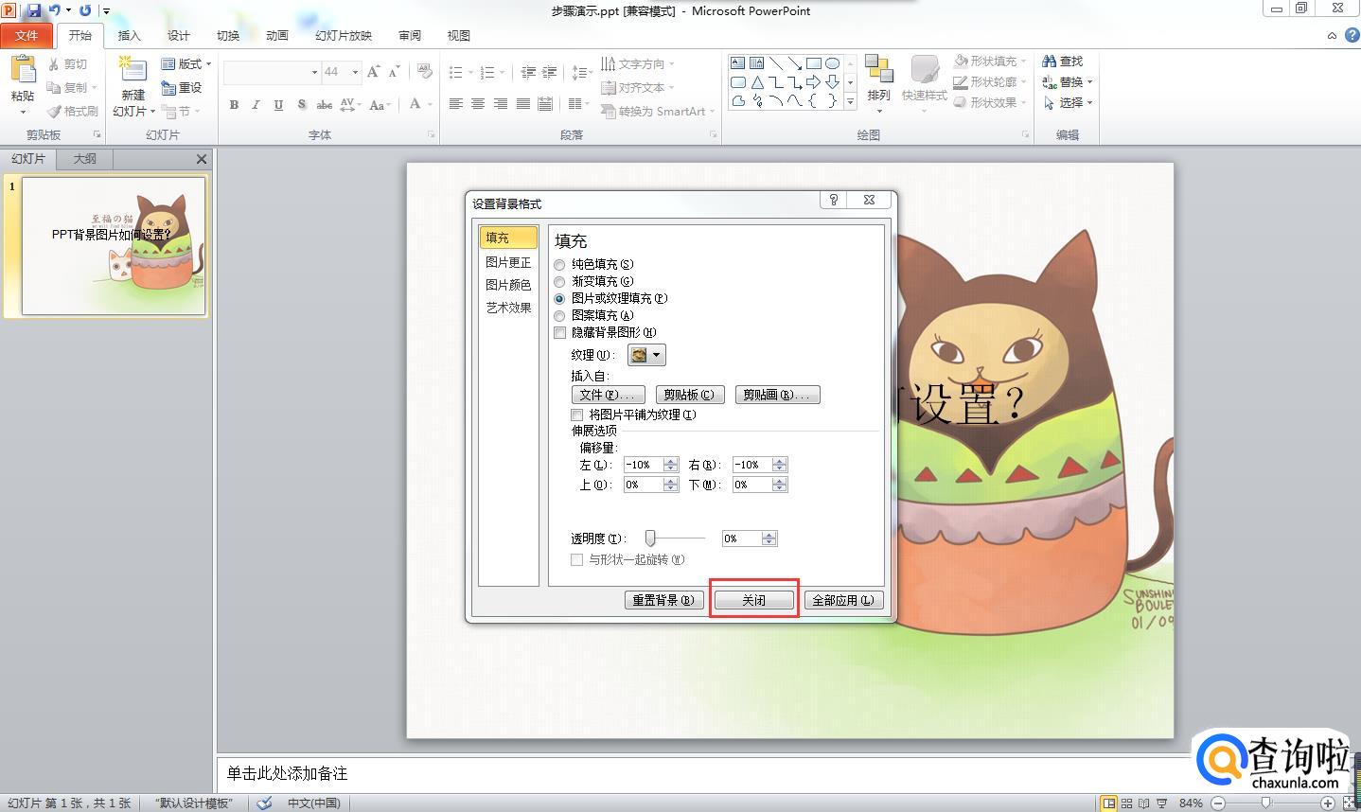
Task: Enable Tile picture as texture checkbox
Action: (576, 415)
